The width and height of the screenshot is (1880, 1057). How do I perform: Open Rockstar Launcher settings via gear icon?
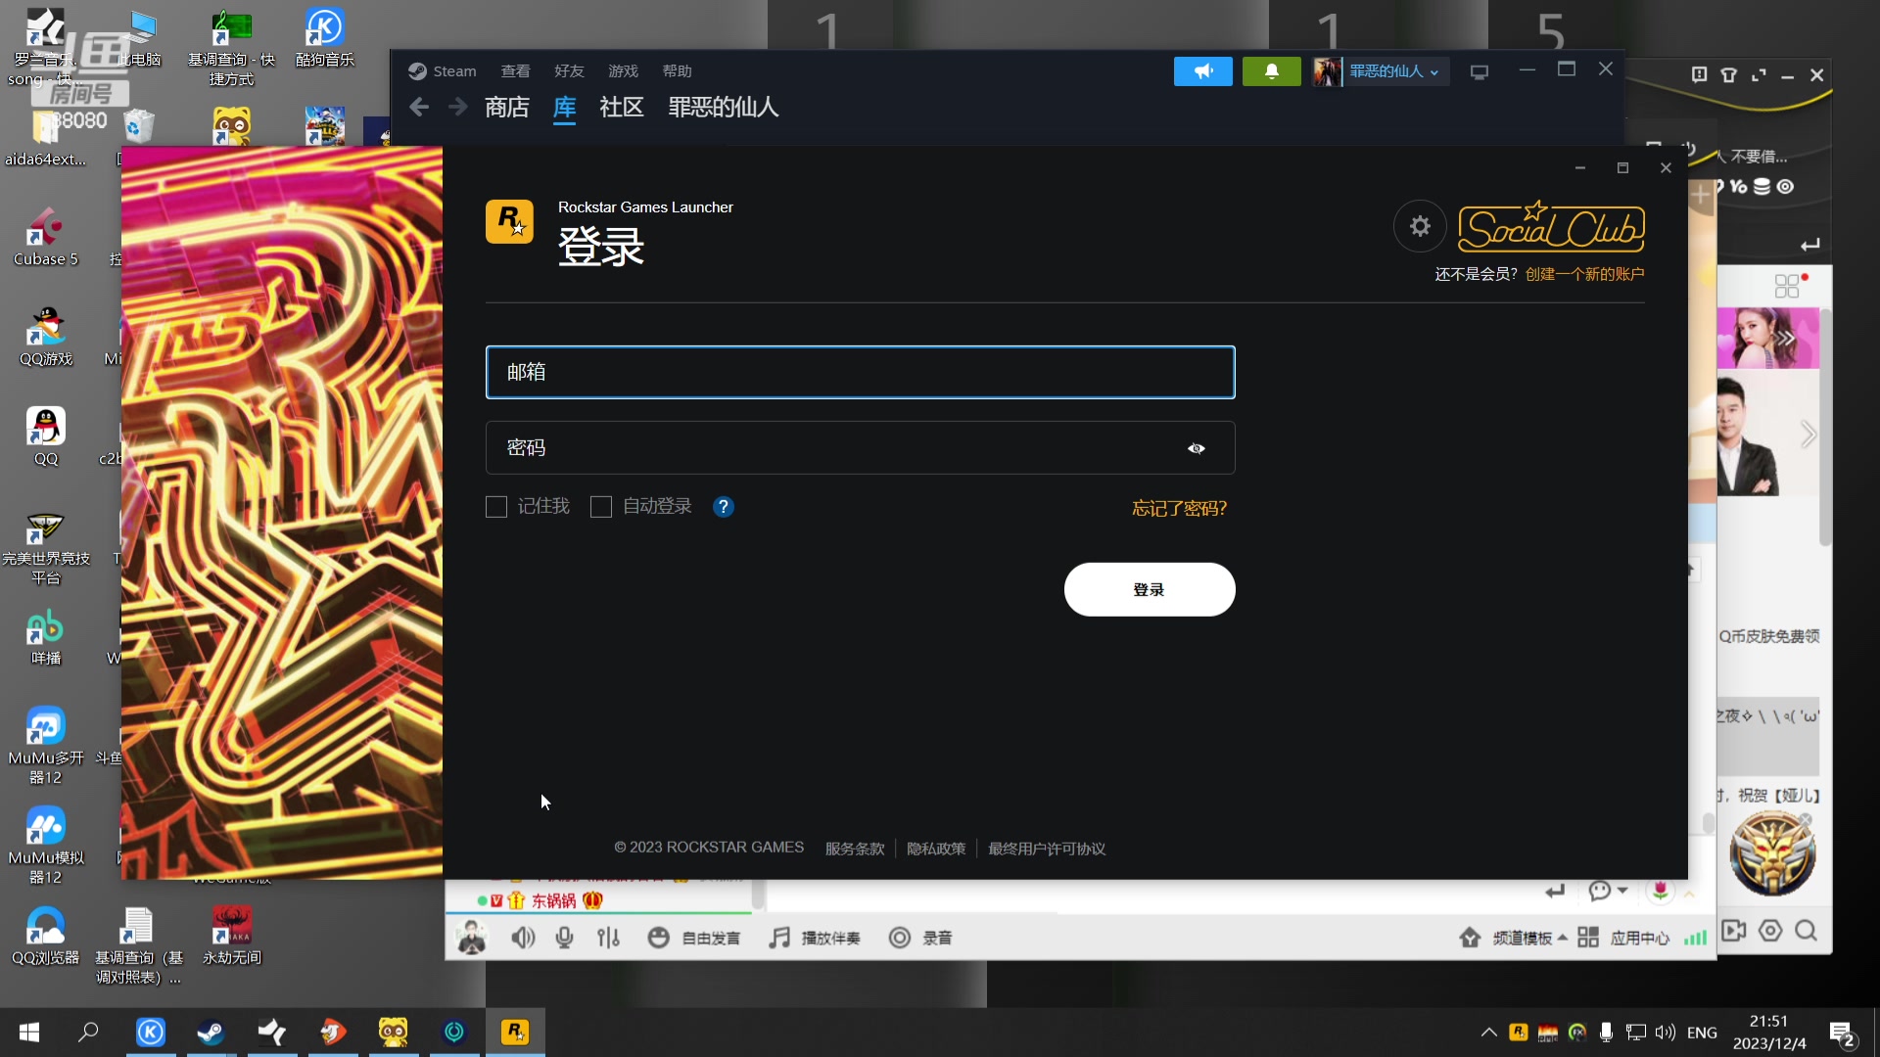pos(1419,225)
